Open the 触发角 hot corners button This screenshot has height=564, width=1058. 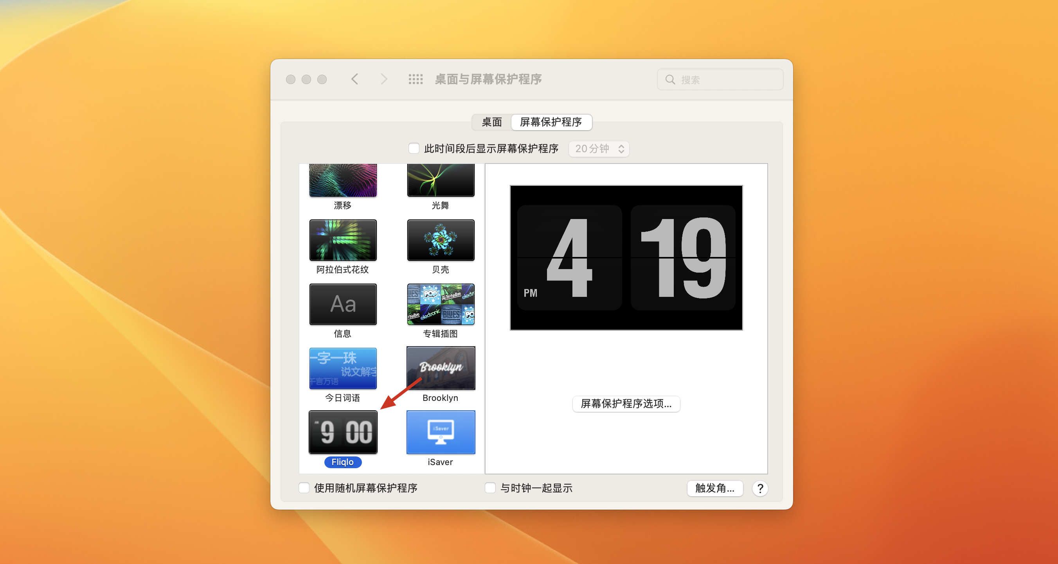pos(714,488)
